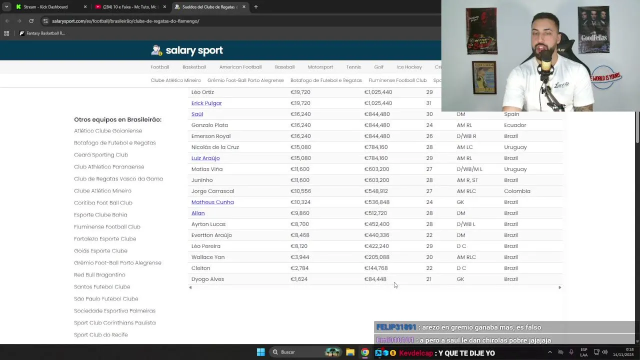Image resolution: width=640 pixels, height=360 pixels.
Task: Open Goiás Esporte Clube sidebar link
Action: coord(100,251)
